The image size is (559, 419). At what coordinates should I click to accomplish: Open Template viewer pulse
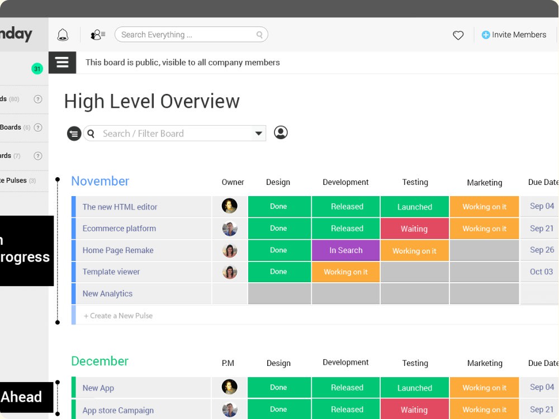coord(111,272)
